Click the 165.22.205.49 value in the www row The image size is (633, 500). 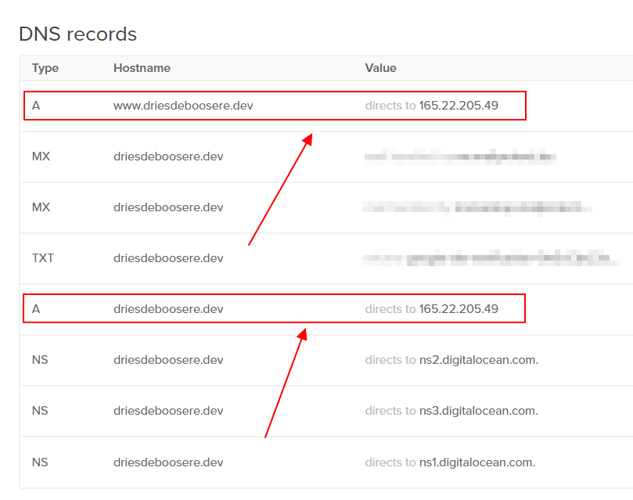[x=459, y=106]
